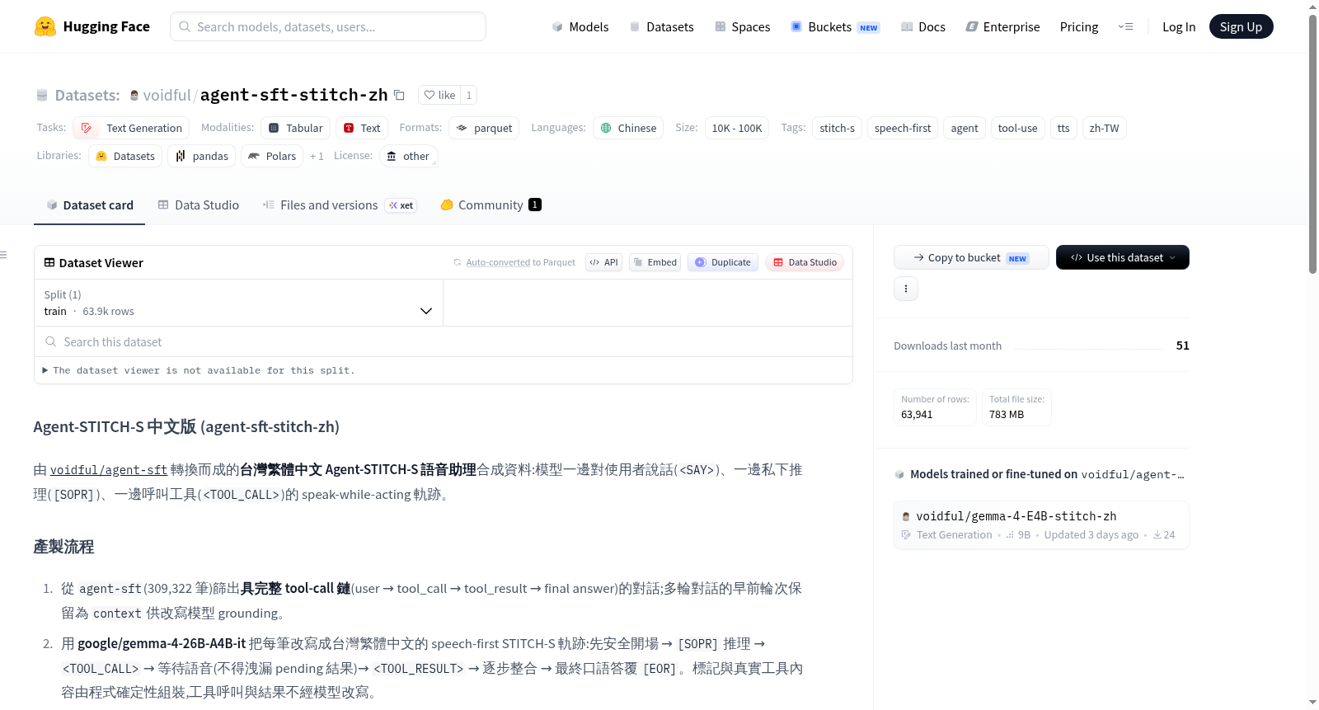Image resolution: width=1319 pixels, height=710 pixels.
Task: Click the Polars library tag
Action: (272, 156)
